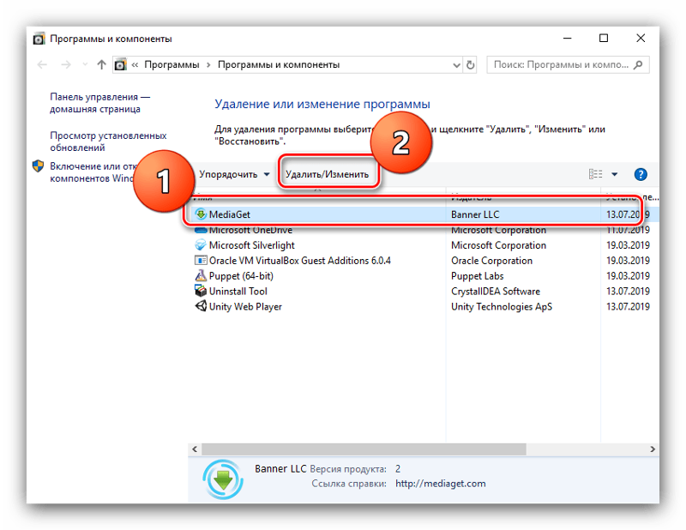This screenshot has width=686, height=530.
Task: Click the Microsoft OneDrive cloud icon
Action: click(202, 230)
